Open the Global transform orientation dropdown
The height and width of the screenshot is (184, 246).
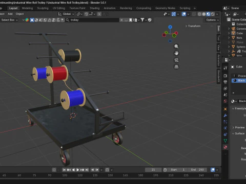66,14
